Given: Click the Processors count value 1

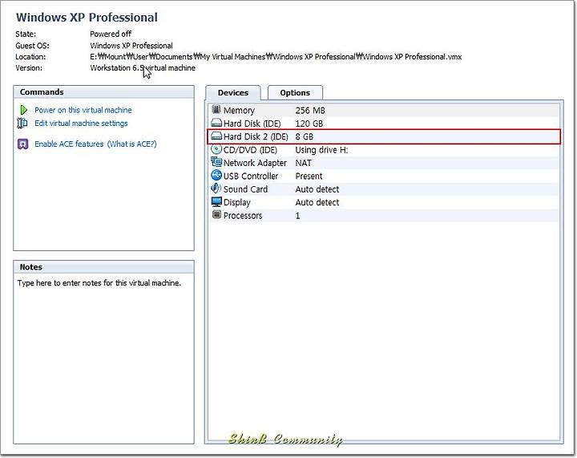Looking at the screenshot, I should [297, 216].
